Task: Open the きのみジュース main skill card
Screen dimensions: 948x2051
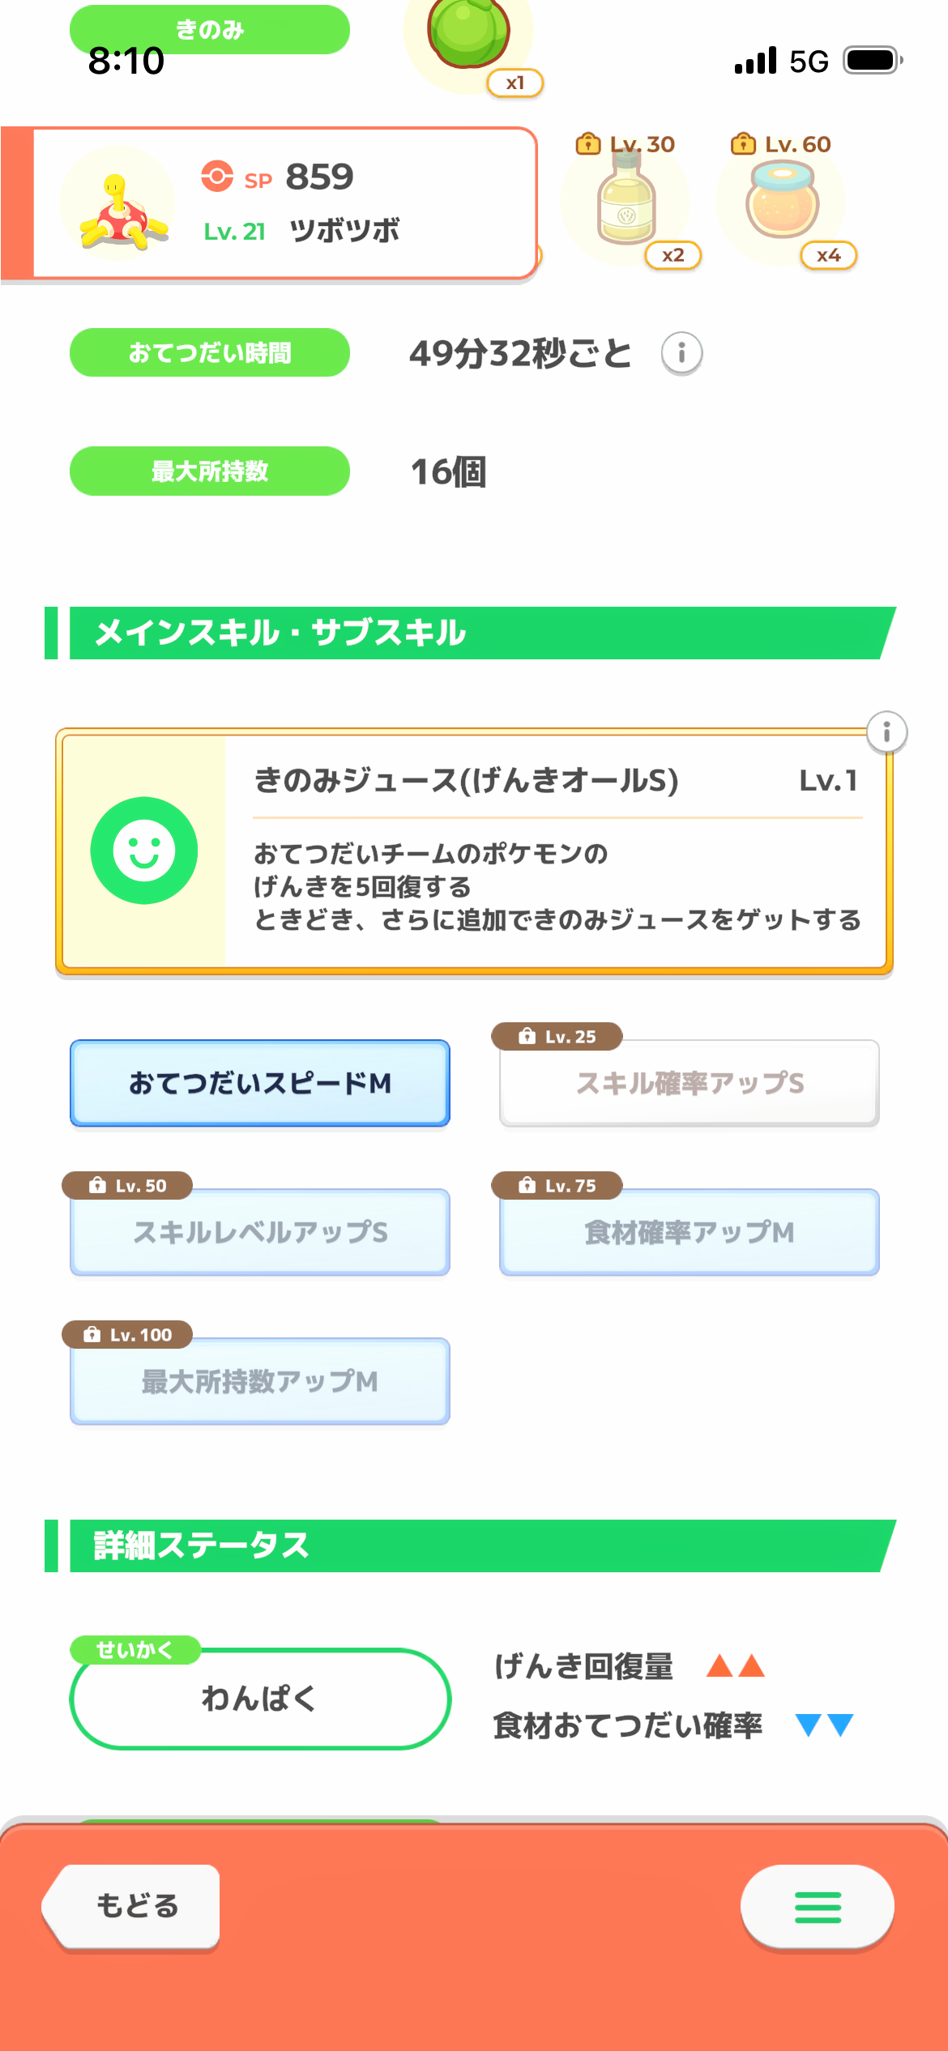Action: [556, 851]
